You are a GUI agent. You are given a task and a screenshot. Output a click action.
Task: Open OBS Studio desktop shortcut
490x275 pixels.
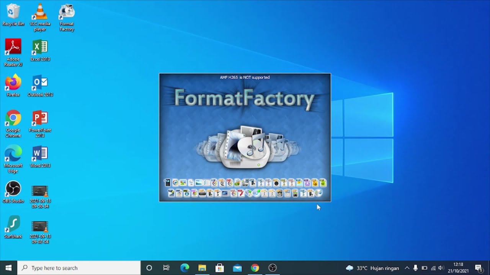coord(13,192)
